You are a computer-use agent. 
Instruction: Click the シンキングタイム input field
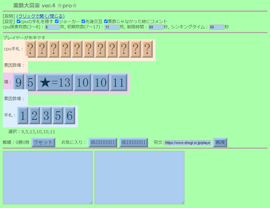(x=217, y=27)
